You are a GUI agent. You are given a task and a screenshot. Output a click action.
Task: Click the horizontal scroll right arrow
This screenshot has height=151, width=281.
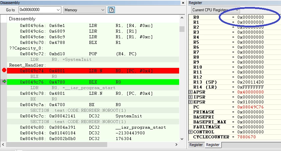176,144
